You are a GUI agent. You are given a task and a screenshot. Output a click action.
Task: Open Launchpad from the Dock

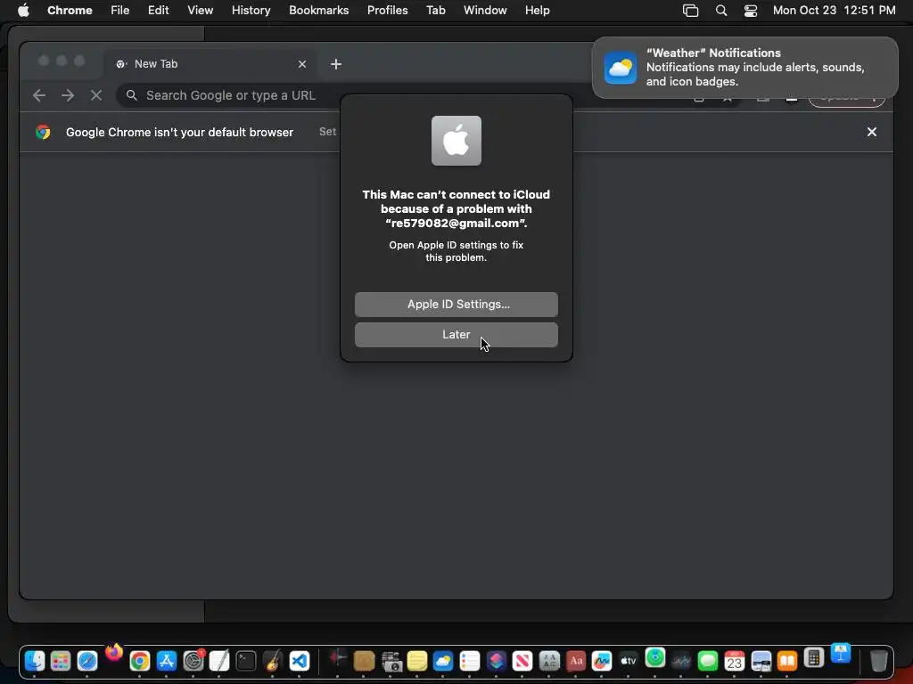point(61,661)
